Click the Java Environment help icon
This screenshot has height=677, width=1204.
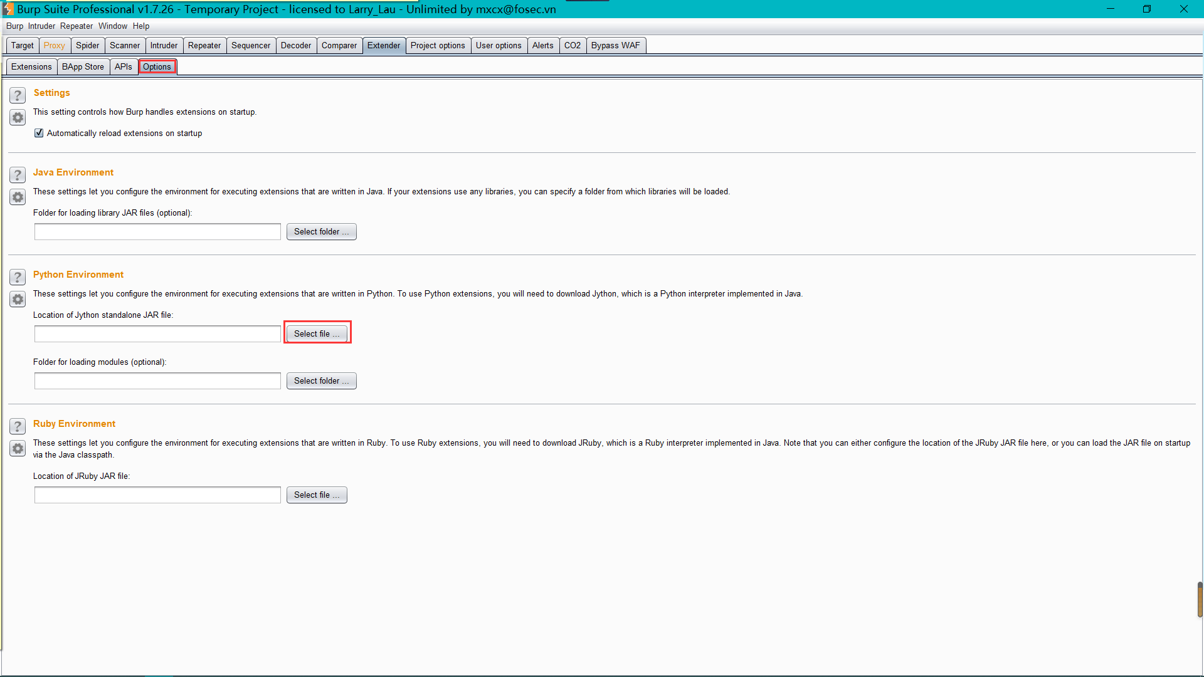coord(18,175)
